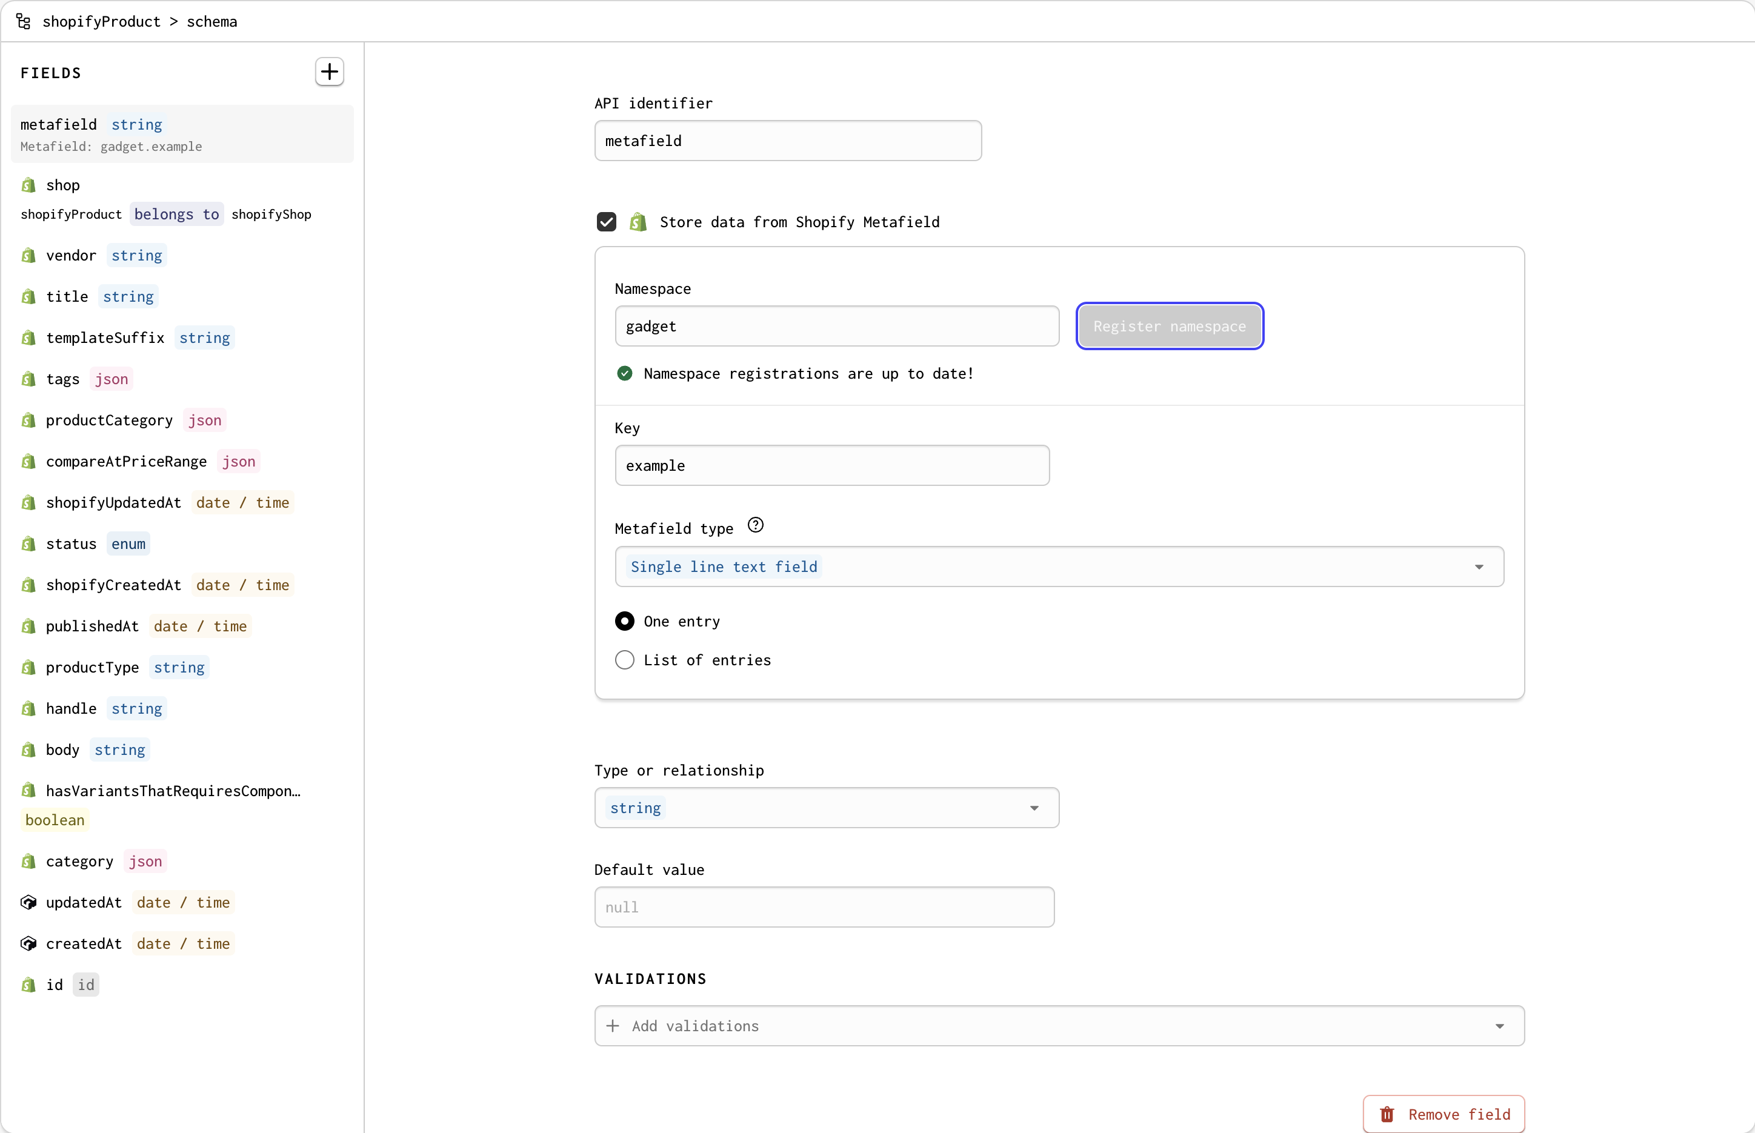Open handle field in list
Image resolution: width=1755 pixels, height=1133 pixels.
click(x=182, y=708)
